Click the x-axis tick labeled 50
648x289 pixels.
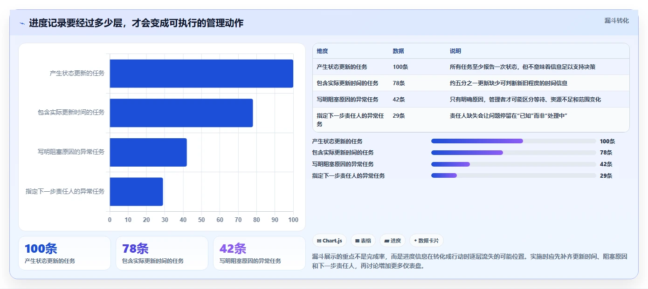click(201, 220)
